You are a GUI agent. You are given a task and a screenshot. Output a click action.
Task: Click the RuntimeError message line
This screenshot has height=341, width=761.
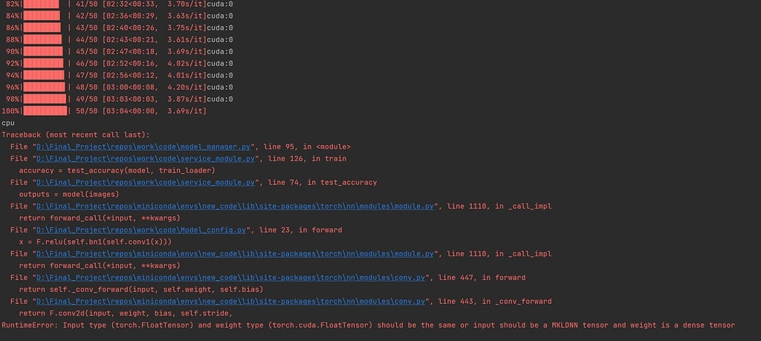pos(369,325)
